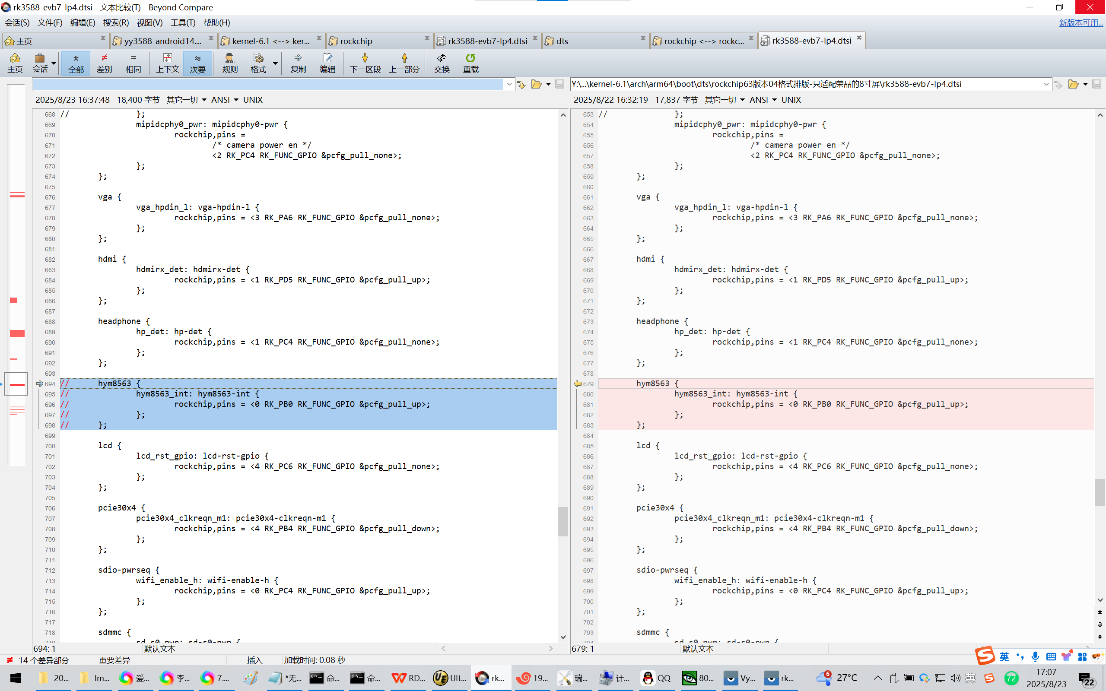Click the right file path field
This screenshot has height=691, width=1106.
[x=806, y=84]
